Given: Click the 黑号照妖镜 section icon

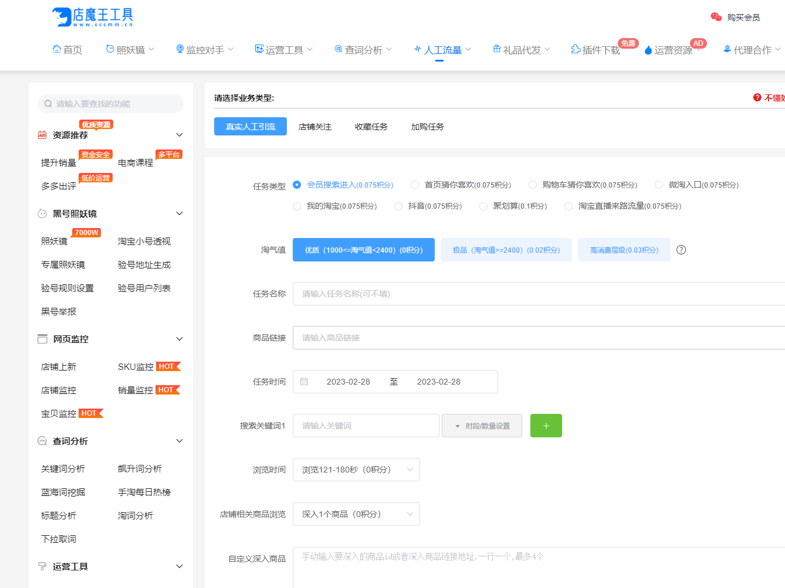Looking at the screenshot, I should pos(42,213).
